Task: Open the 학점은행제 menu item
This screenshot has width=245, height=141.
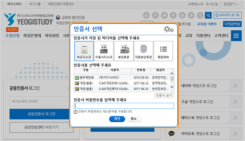Action: 32,36
